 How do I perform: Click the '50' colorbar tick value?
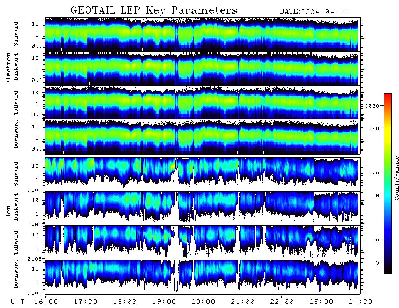pos(375,196)
